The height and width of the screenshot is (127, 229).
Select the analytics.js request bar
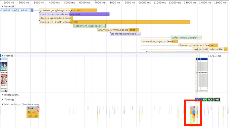118,30
